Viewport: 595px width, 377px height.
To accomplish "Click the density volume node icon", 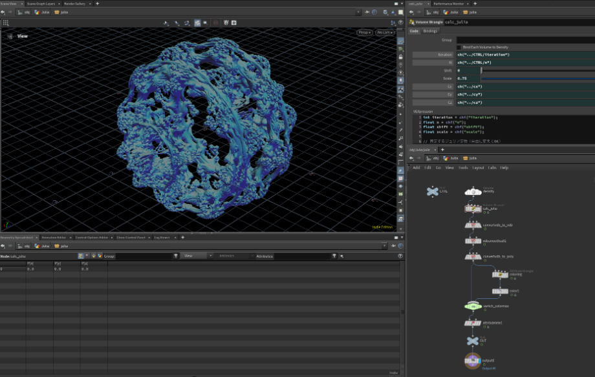I will (x=472, y=192).
